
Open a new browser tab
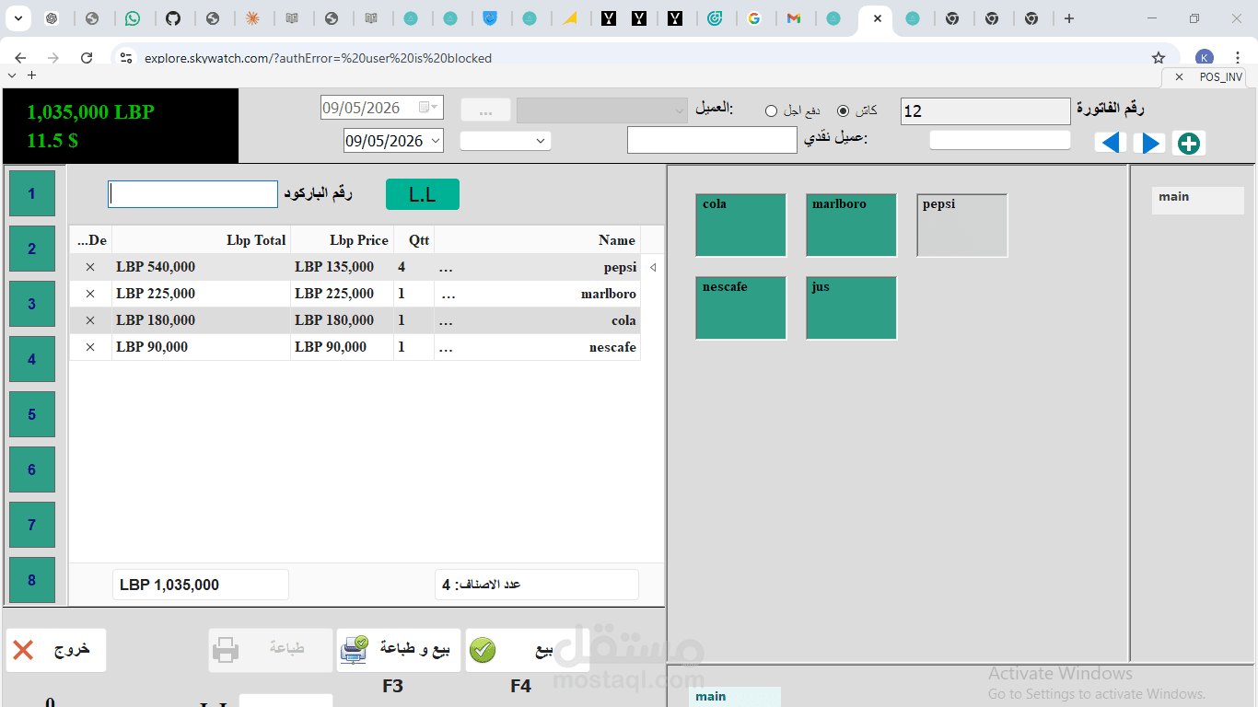(1068, 18)
